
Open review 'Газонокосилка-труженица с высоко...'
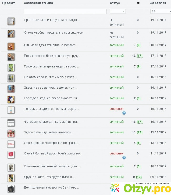(51, 67)
